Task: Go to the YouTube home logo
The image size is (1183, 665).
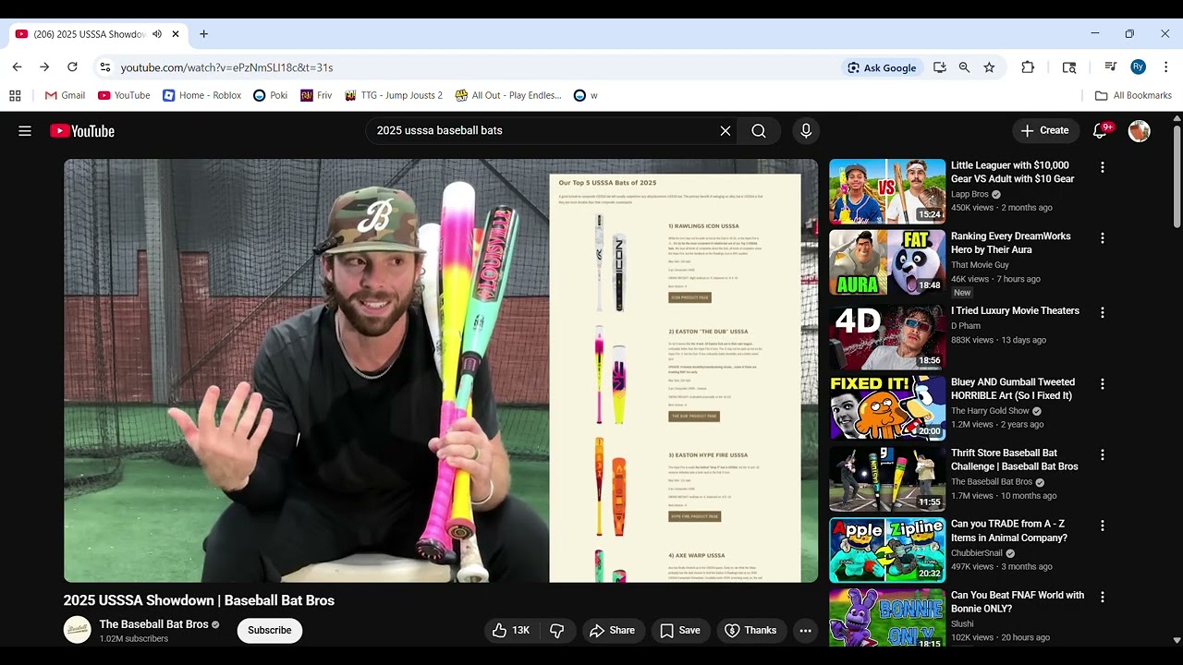Action: tap(82, 131)
